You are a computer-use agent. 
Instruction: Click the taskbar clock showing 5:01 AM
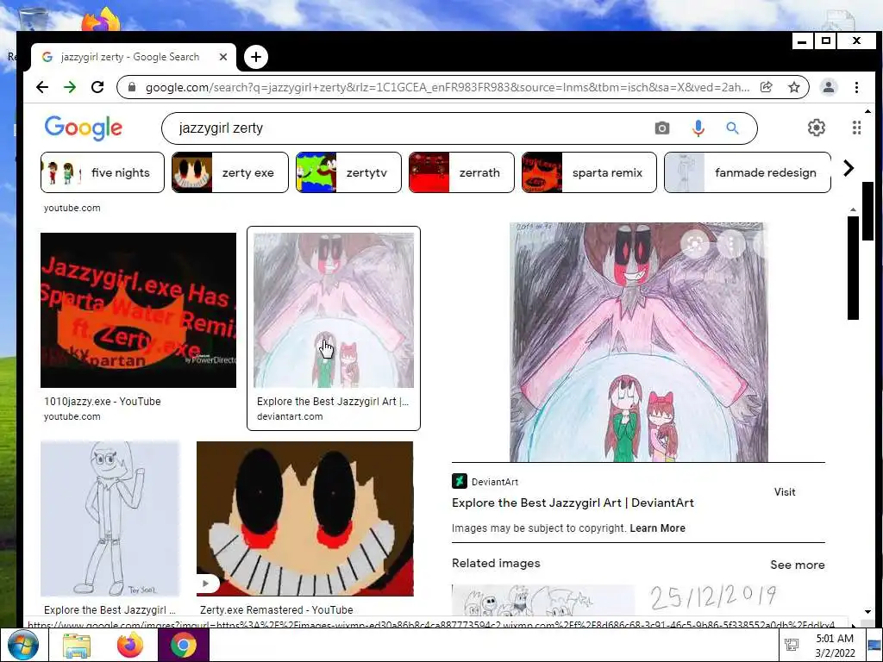(x=835, y=645)
